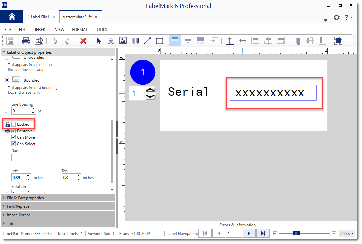Open the FORMAT menu
This screenshot has width=362, height=244.
(x=80, y=30)
